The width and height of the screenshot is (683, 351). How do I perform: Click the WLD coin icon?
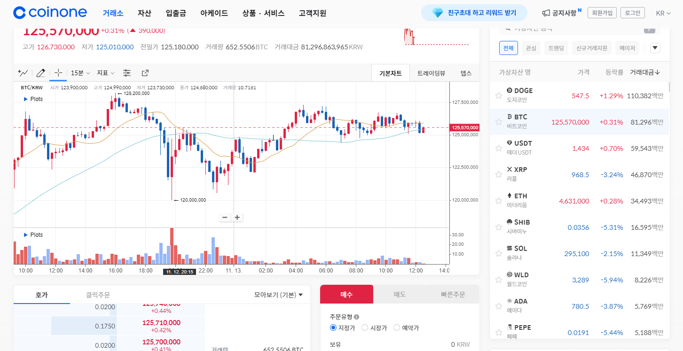click(510, 274)
